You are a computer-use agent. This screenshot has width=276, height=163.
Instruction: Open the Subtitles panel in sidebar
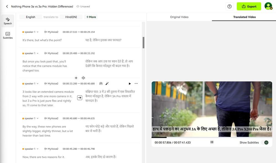click(x=8, y=35)
